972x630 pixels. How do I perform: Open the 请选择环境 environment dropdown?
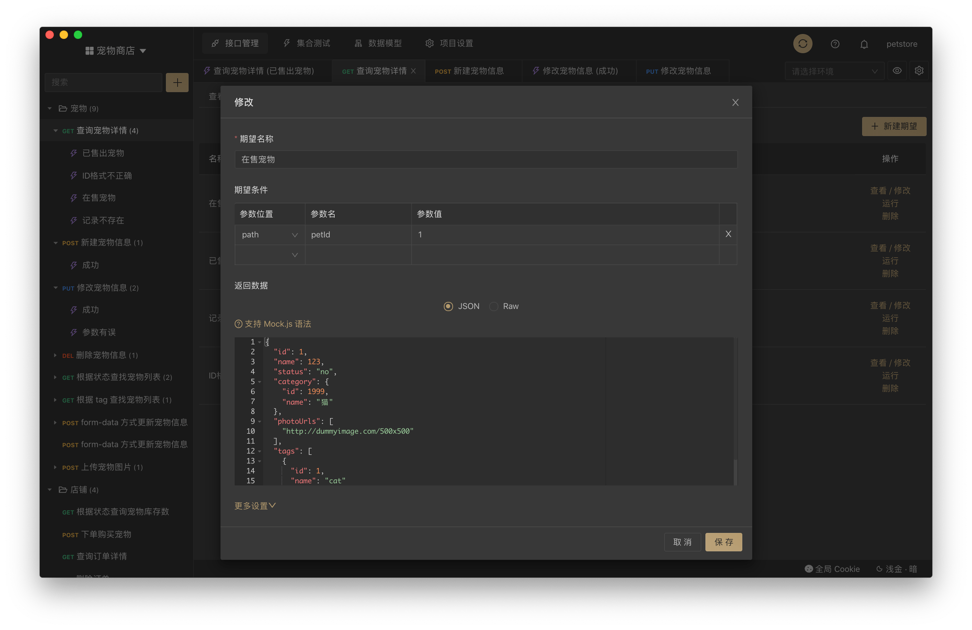tap(834, 70)
